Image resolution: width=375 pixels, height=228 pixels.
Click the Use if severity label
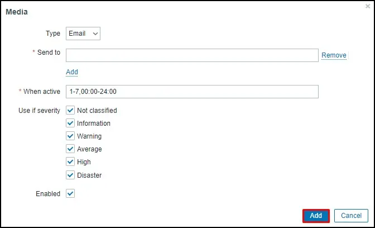click(39, 111)
